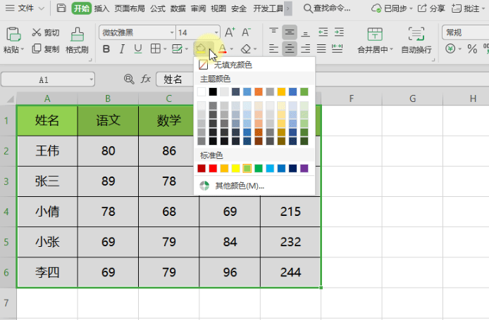This screenshot has width=489, height=320.
Task: Expand the font color dropdown arrow
Action: (x=231, y=49)
